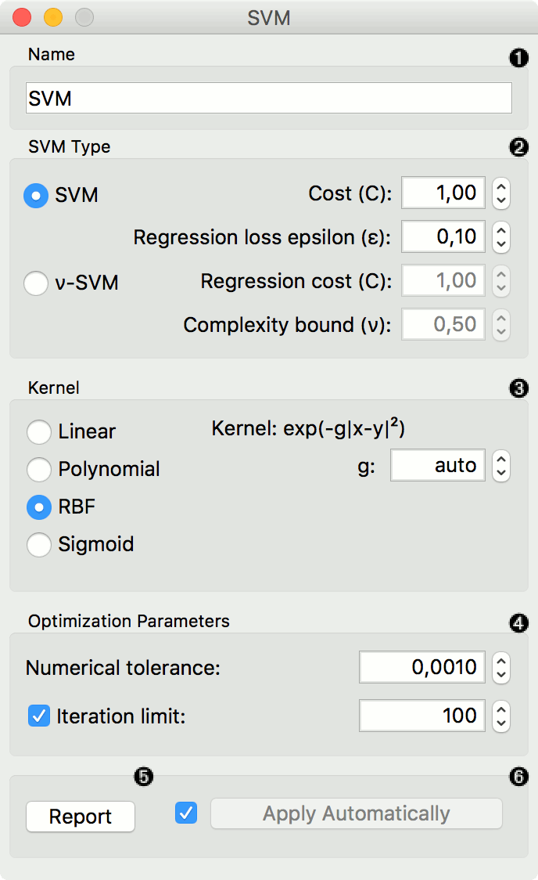Image resolution: width=538 pixels, height=880 pixels.
Task: Toggle the Iteration limit checkbox
Action: tap(39, 716)
